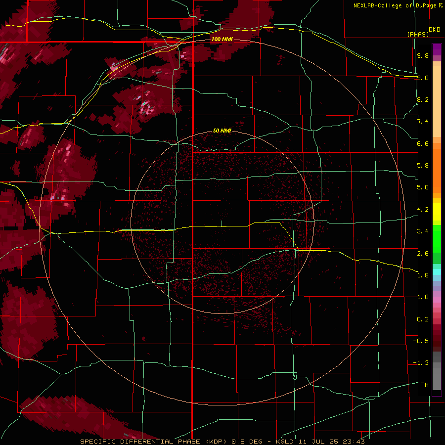Screen dimensions: 445x445
Task: Click the Specific Differential Phase caption at bottom
Action: tap(222, 442)
